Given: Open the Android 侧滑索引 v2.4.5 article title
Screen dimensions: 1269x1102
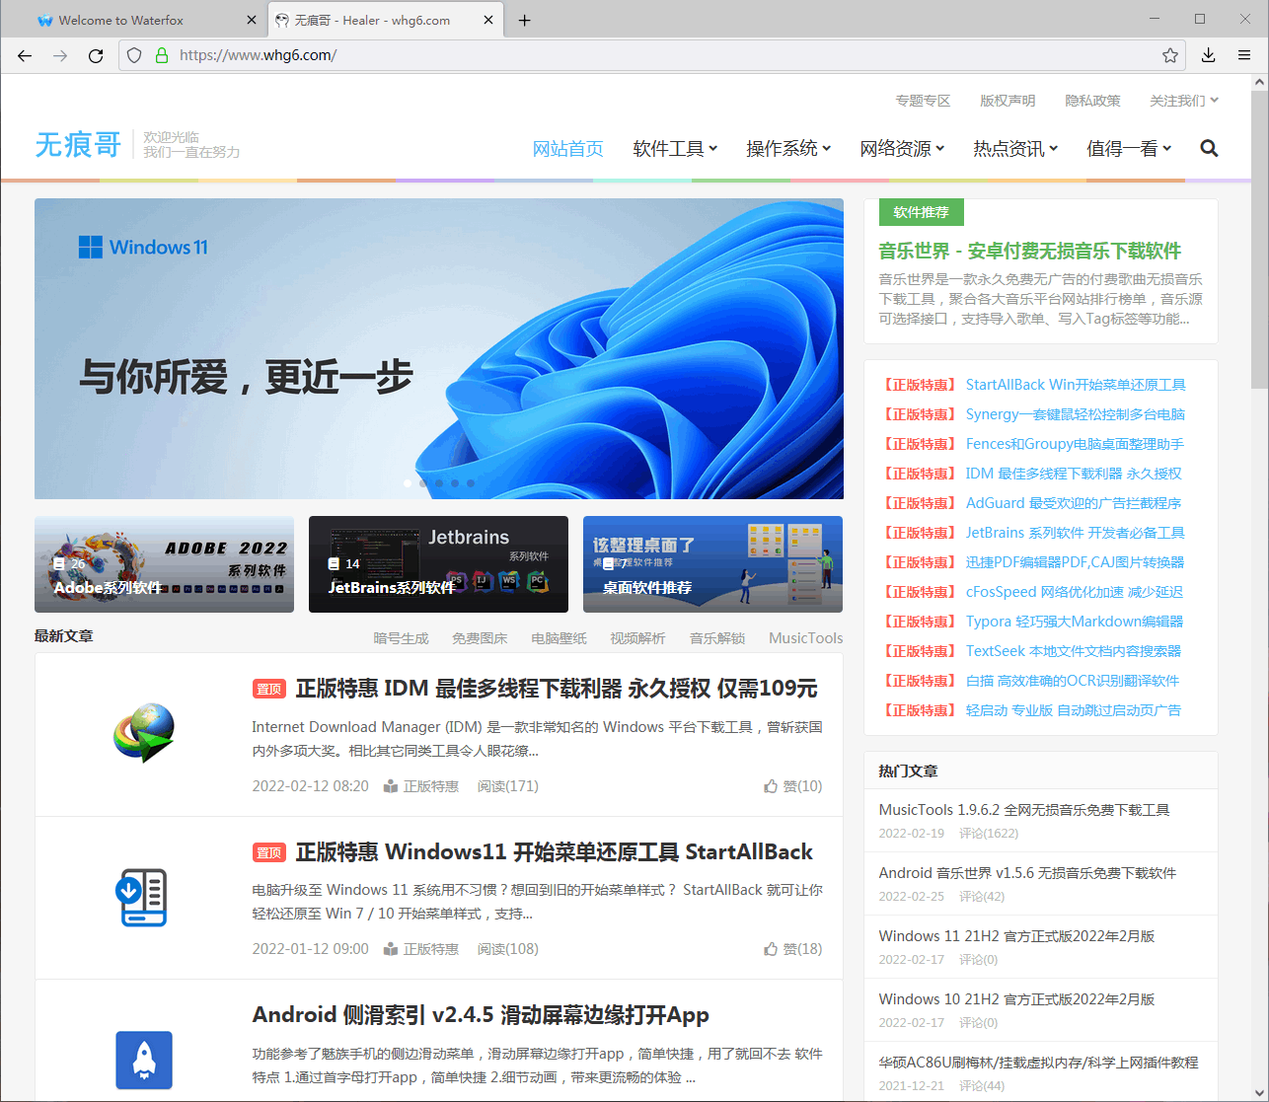Looking at the screenshot, I should pos(481,1015).
